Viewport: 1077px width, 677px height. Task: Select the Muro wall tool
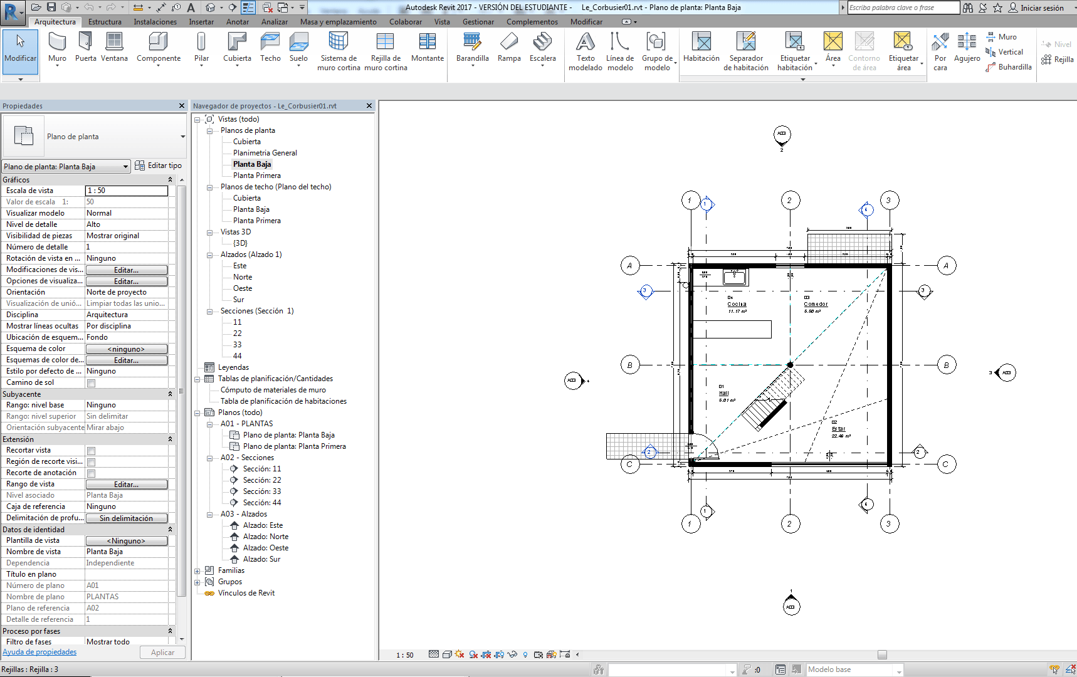pyautogui.click(x=57, y=48)
